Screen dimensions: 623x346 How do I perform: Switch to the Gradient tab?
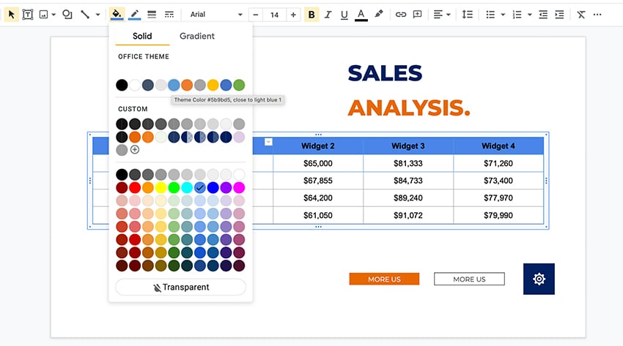197,36
